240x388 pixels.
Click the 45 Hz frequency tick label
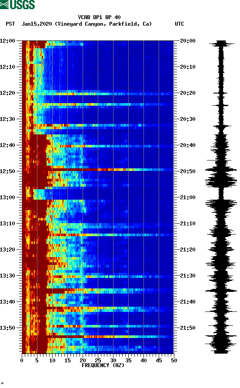click(159, 361)
